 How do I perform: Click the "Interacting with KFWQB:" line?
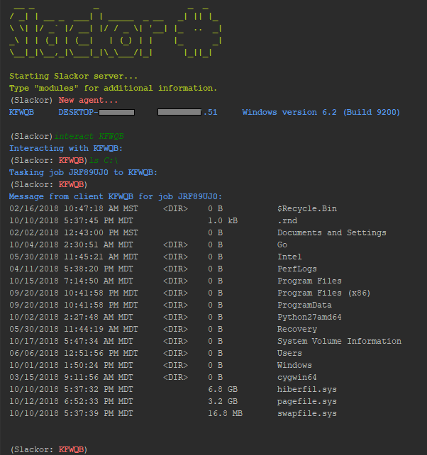tap(66, 148)
